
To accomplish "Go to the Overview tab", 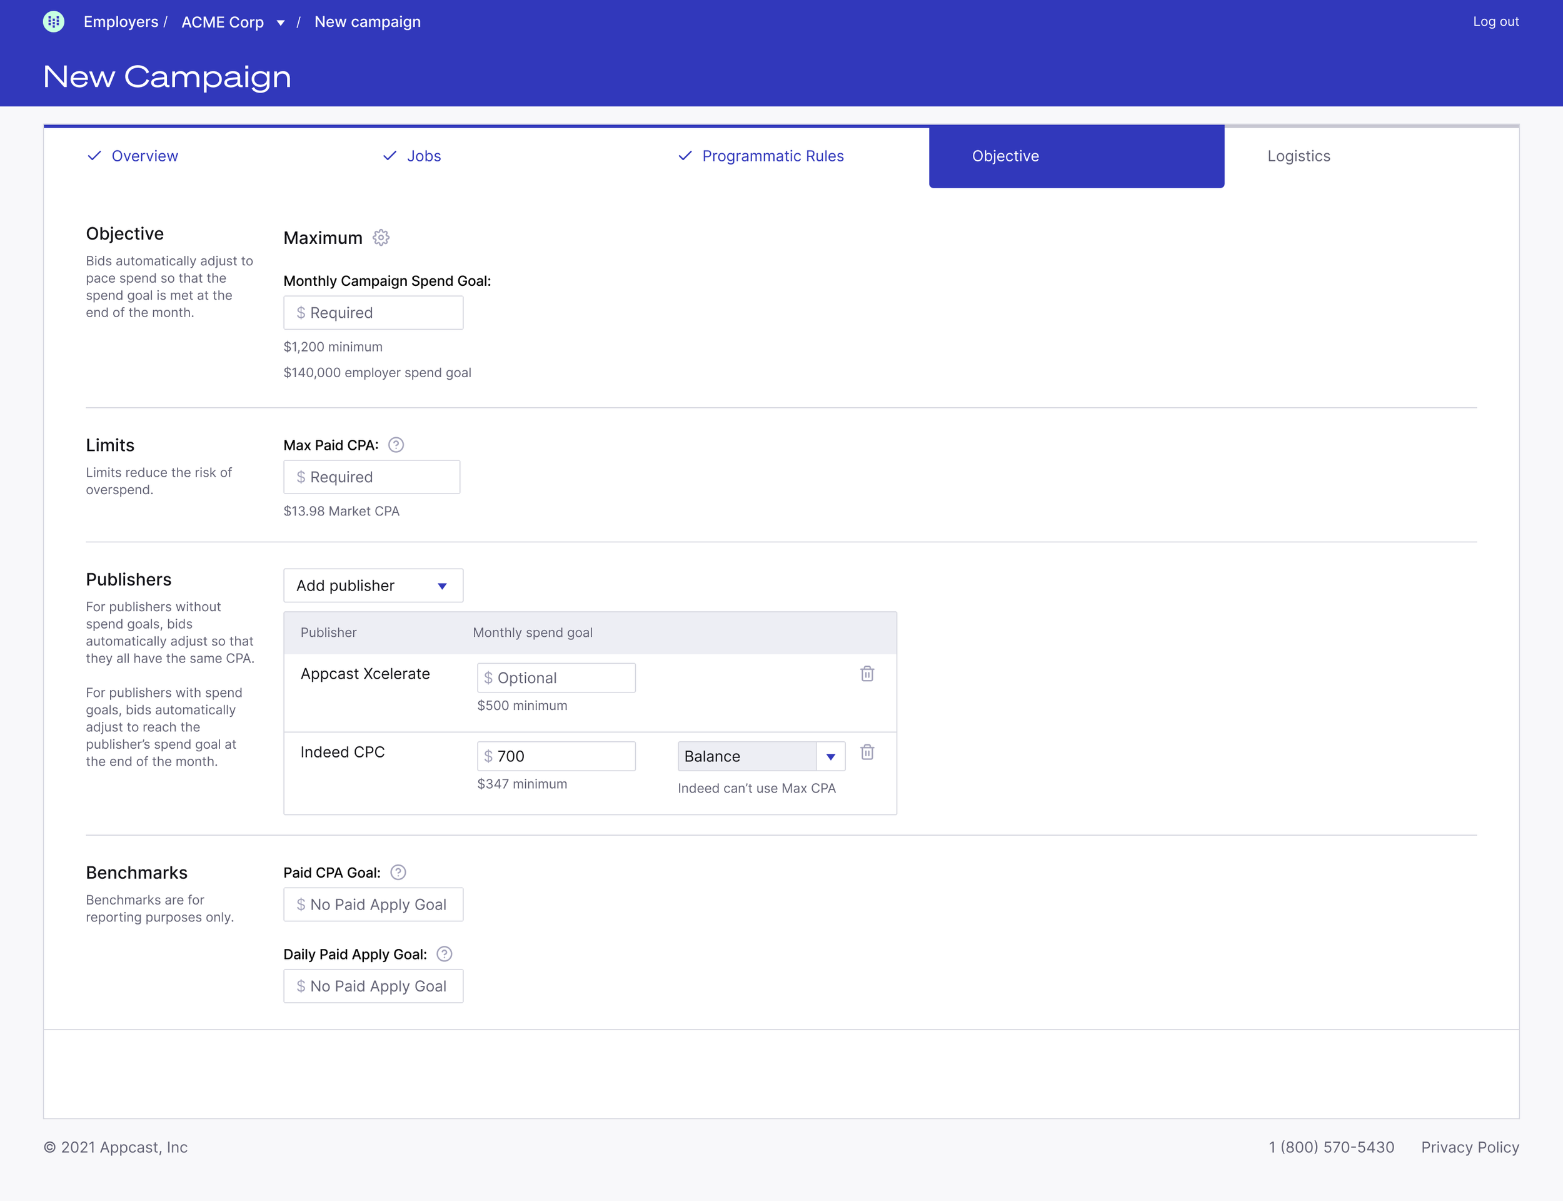I will click(x=144, y=156).
